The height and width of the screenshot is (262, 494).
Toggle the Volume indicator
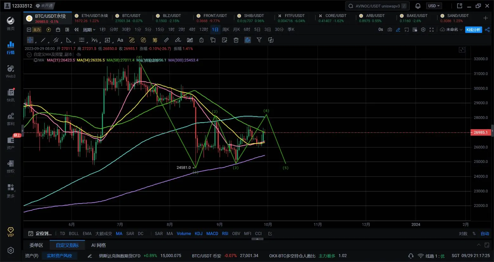click(x=184, y=234)
